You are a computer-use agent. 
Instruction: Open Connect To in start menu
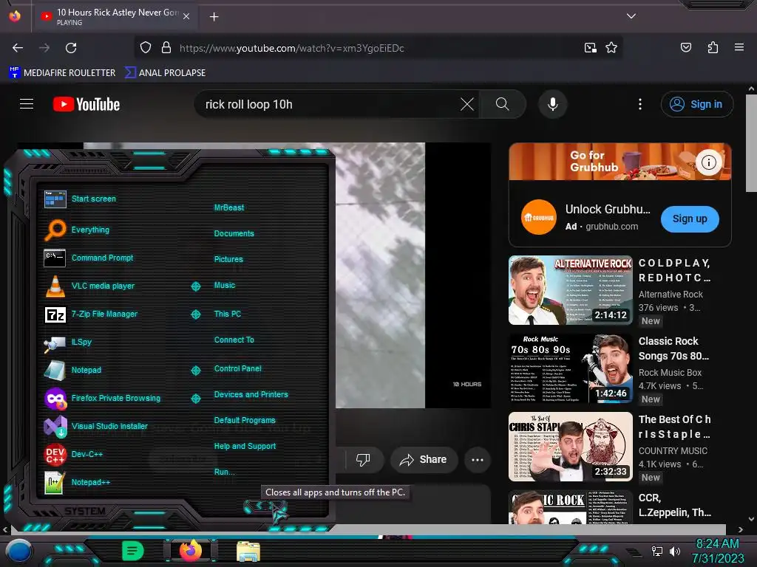(234, 340)
